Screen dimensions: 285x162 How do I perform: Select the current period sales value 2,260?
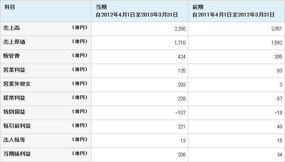pyautogui.click(x=180, y=29)
